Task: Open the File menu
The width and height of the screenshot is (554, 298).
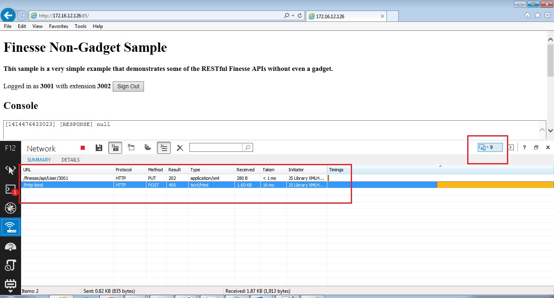Action: (x=8, y=26)
